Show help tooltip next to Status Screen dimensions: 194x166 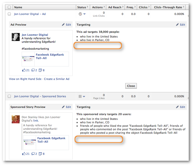click(87, 7)
